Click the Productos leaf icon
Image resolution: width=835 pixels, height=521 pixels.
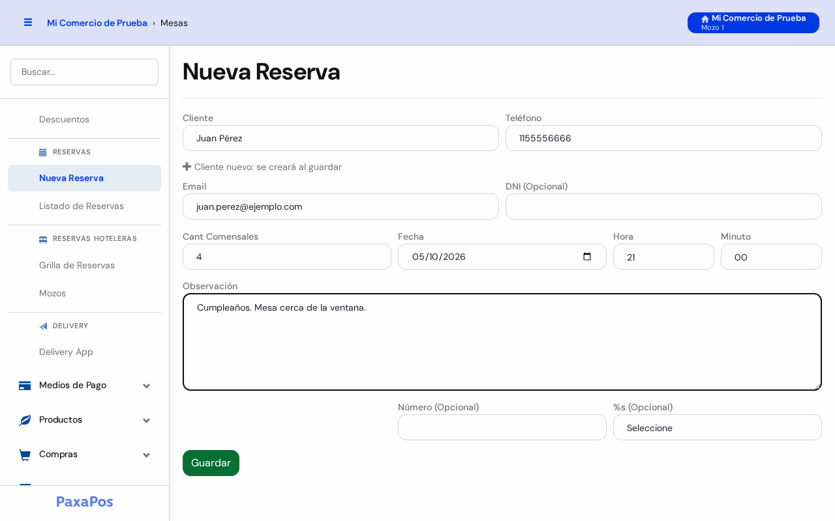tap(25, 420)
